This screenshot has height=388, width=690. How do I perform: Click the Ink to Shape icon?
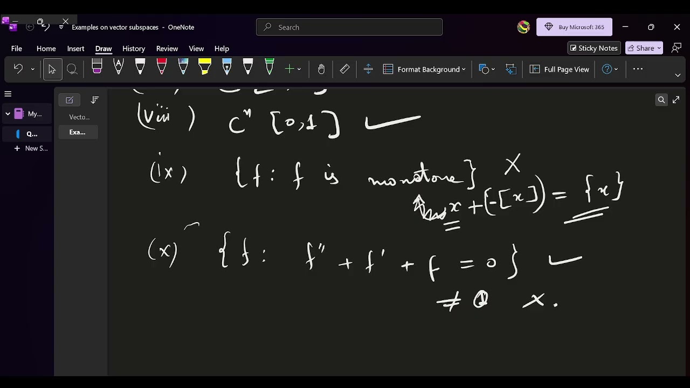510,69
